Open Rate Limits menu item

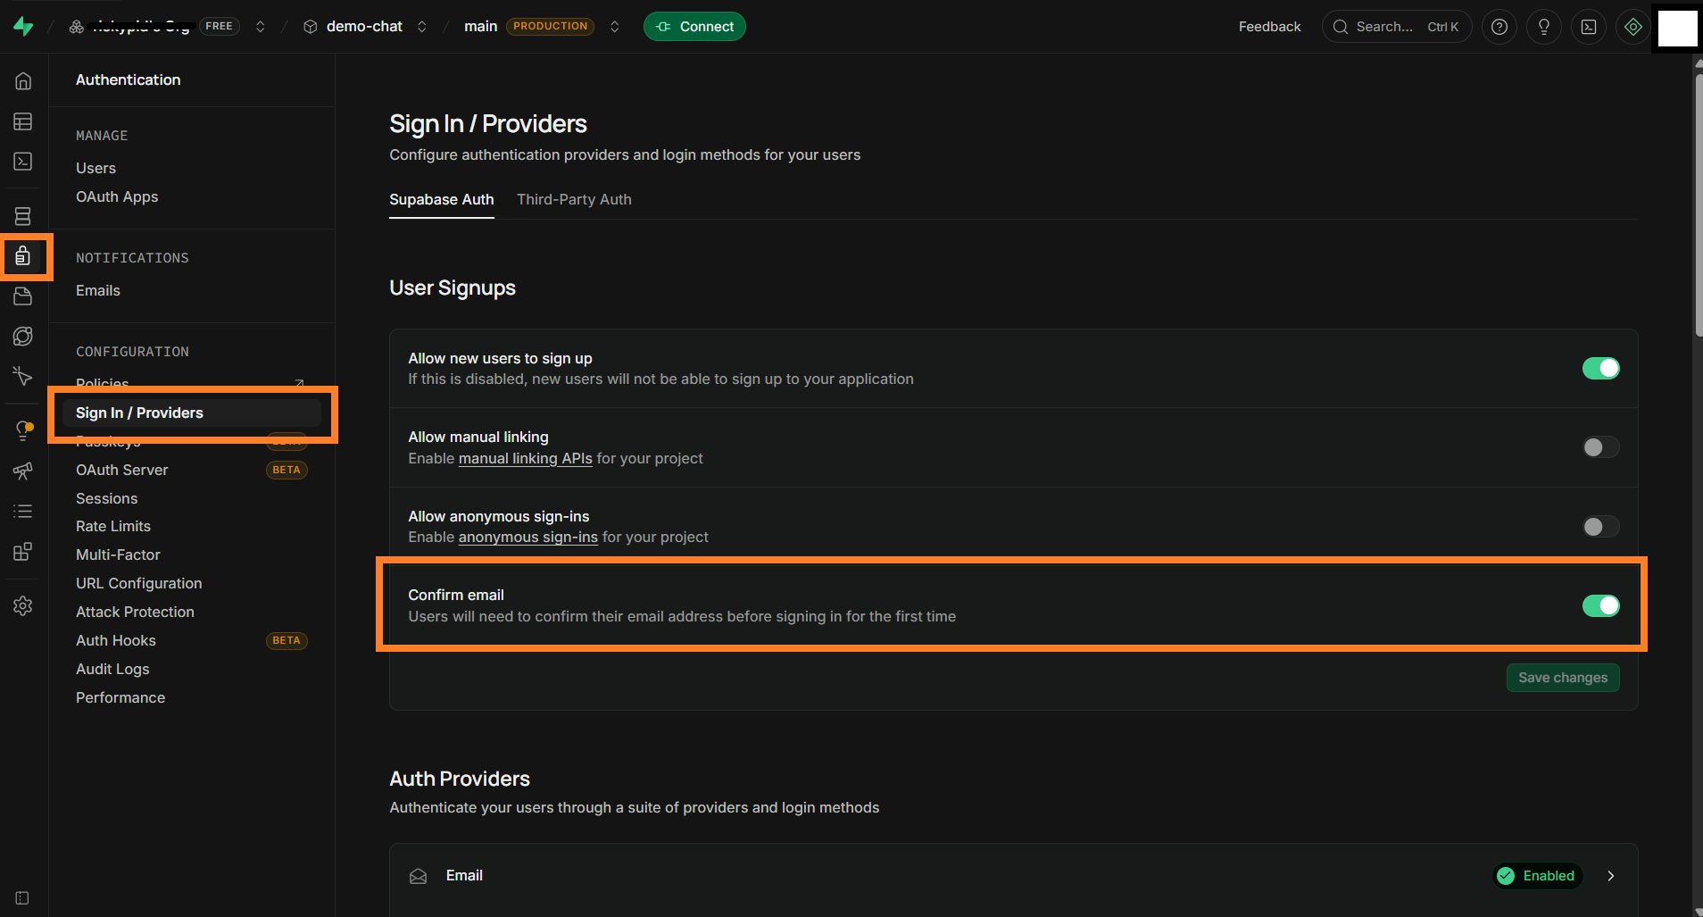tap(113, 526)
